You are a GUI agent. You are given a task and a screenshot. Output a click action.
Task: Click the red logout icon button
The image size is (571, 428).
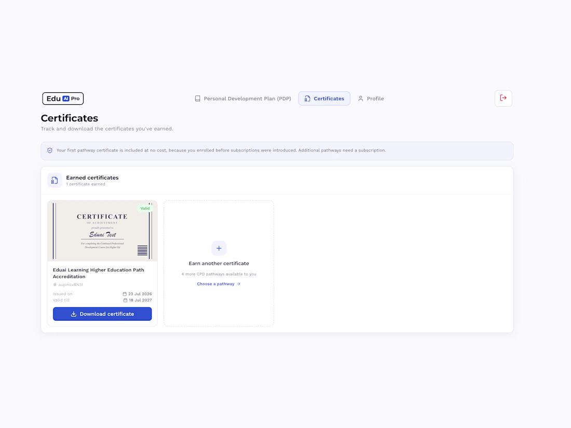click(x=504, y=98)
